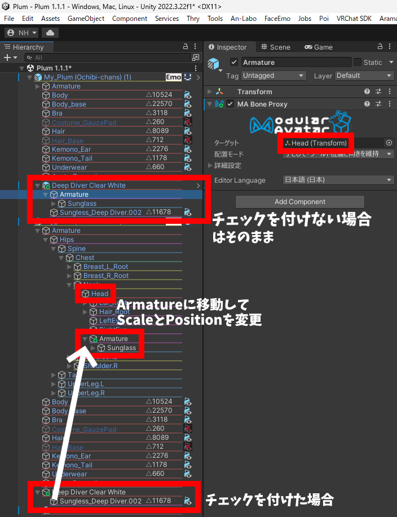Viewport: 397px width, 517px height.
Task: Click the Hierarchy search-by-type icon
Action: [x=196, y=58]
